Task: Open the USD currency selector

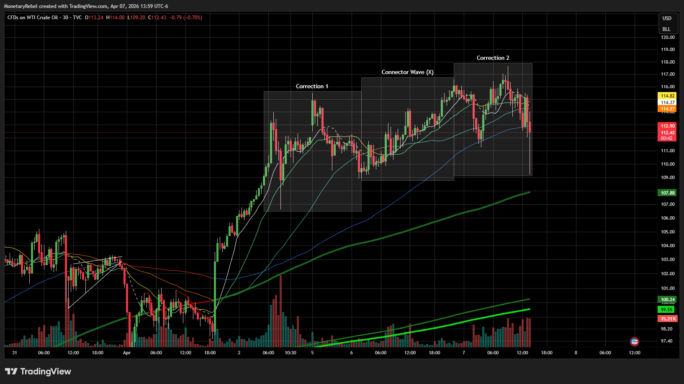Action: (x=667, y=18)
